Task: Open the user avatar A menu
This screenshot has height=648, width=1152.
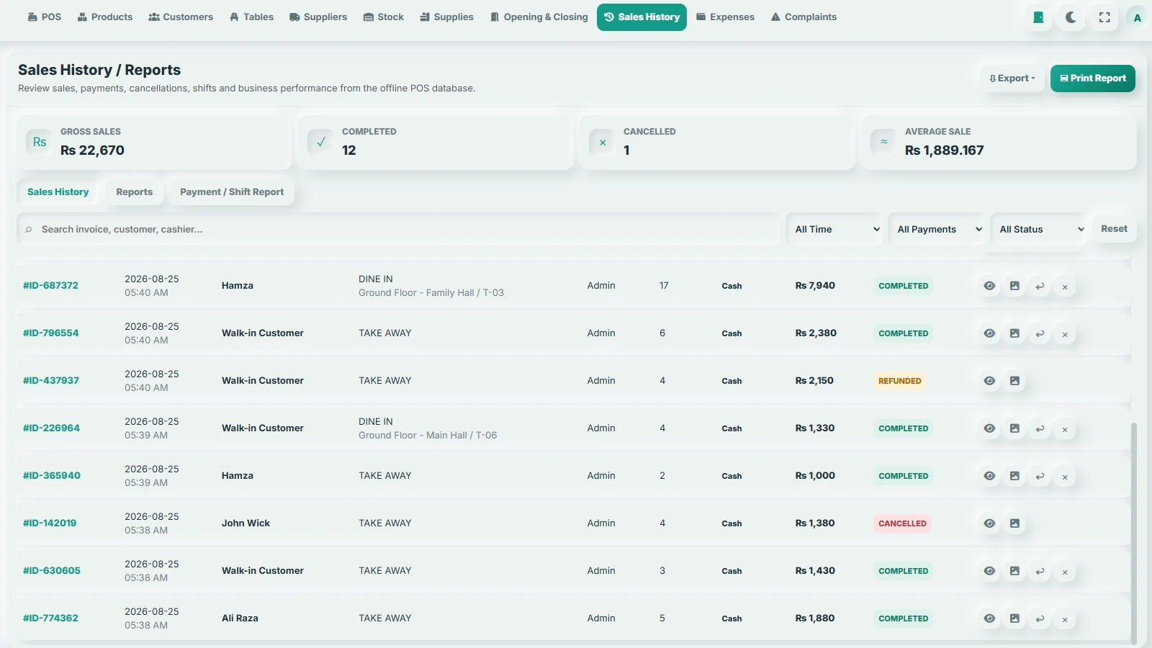Action: pos(1137,17)
